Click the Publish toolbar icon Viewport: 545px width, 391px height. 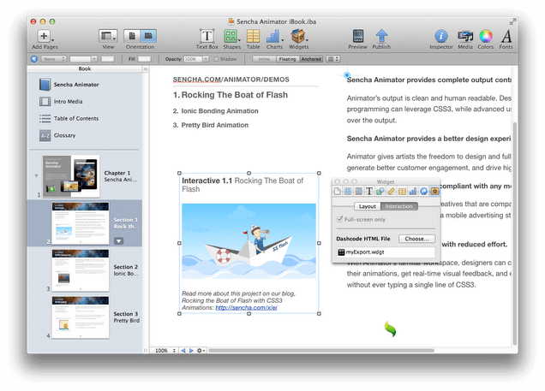381,36
